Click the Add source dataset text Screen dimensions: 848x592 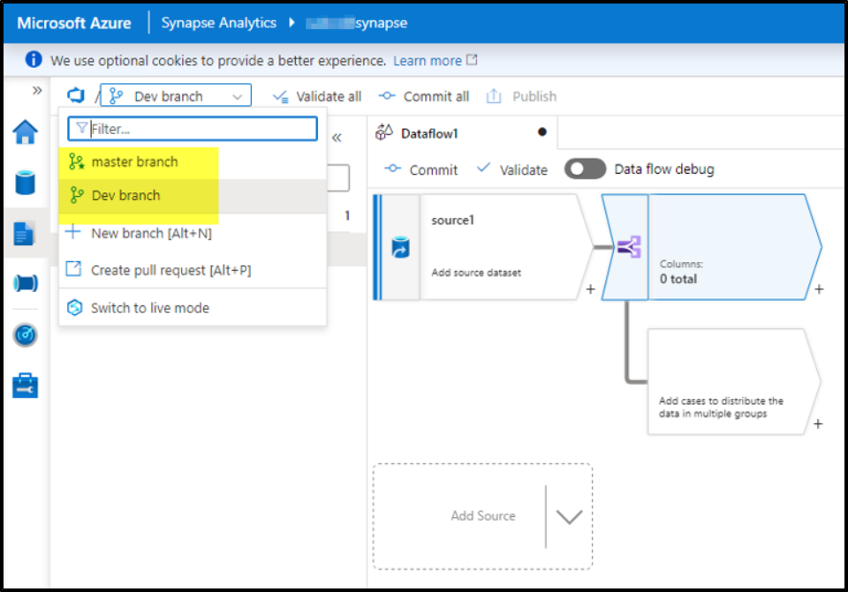[x=476, y=273]
